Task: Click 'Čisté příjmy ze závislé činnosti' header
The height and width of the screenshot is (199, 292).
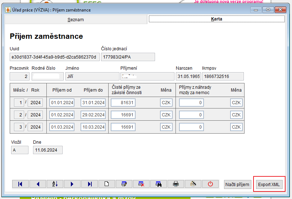Action: coord(127,90)
